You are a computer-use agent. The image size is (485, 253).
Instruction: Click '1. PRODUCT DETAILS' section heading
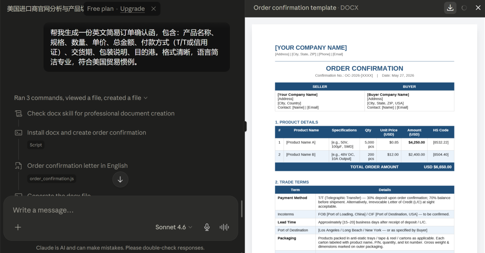tap(296, 122)
